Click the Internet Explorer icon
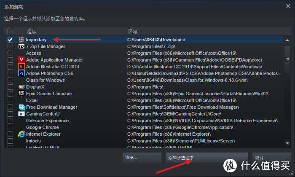Image resolution: width=295 pixels, height=177 pixels. pos(21,134)
